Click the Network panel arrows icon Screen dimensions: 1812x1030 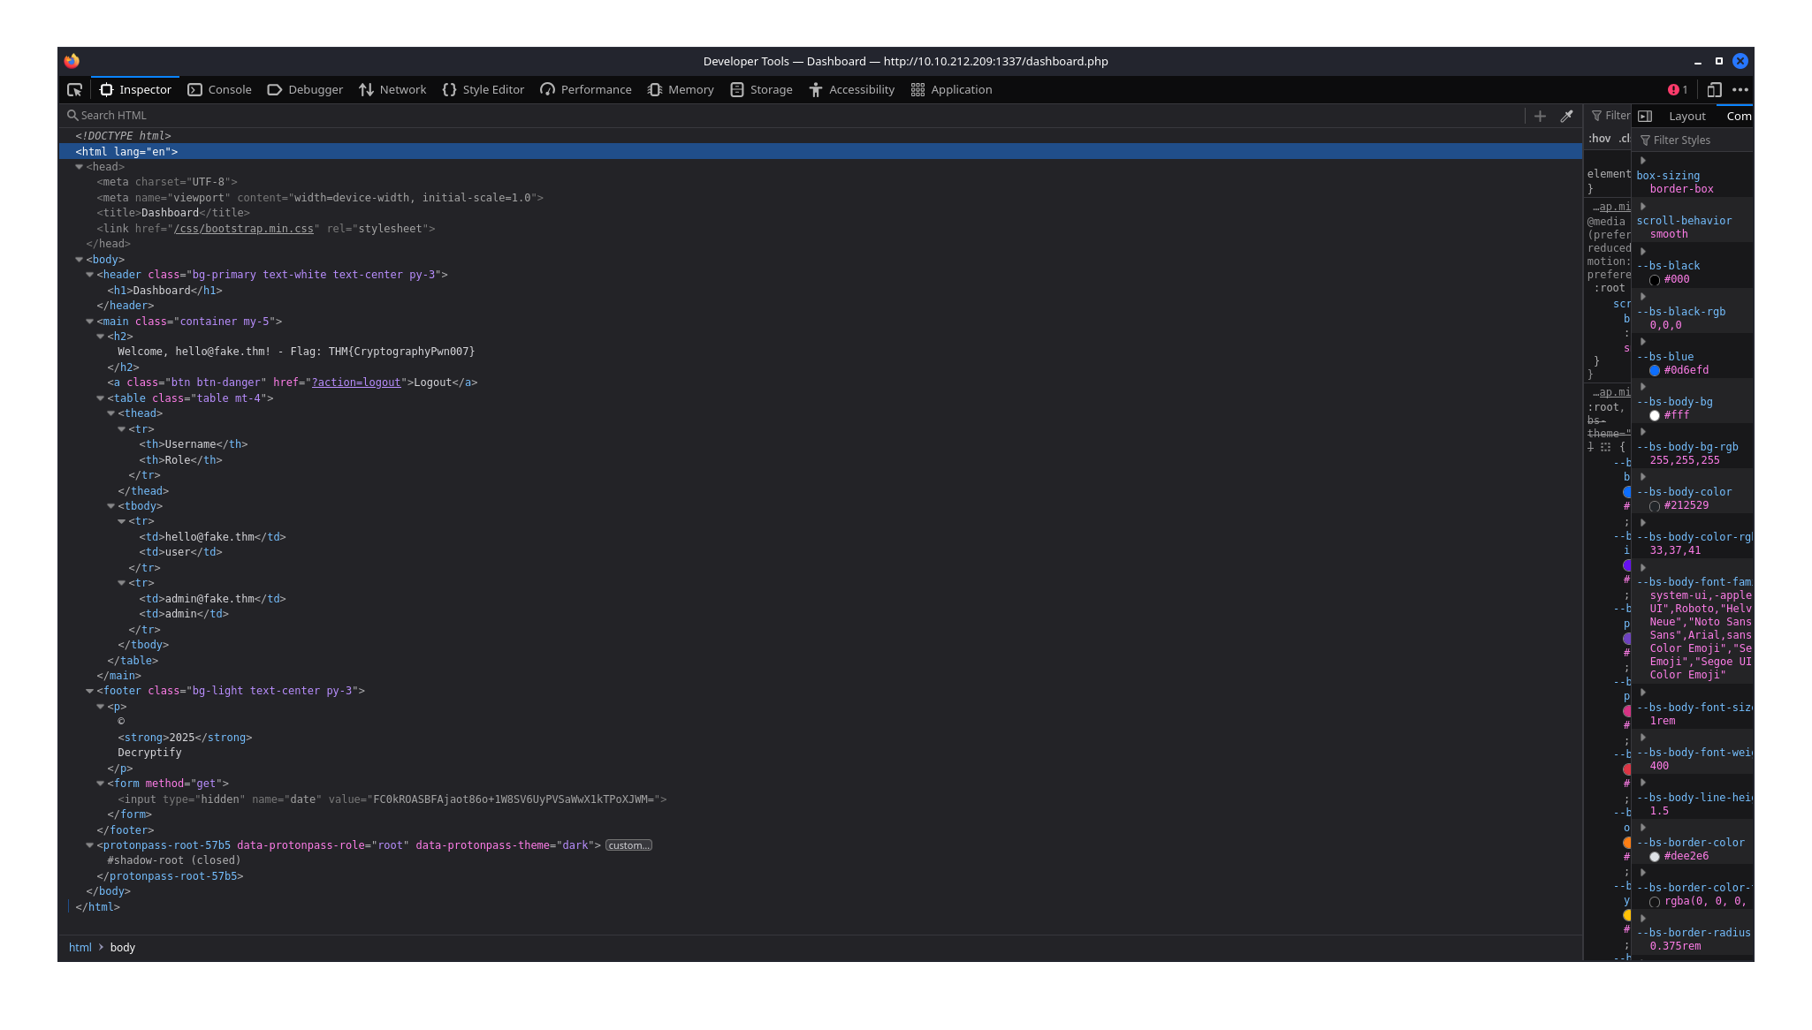click(366, 90)
